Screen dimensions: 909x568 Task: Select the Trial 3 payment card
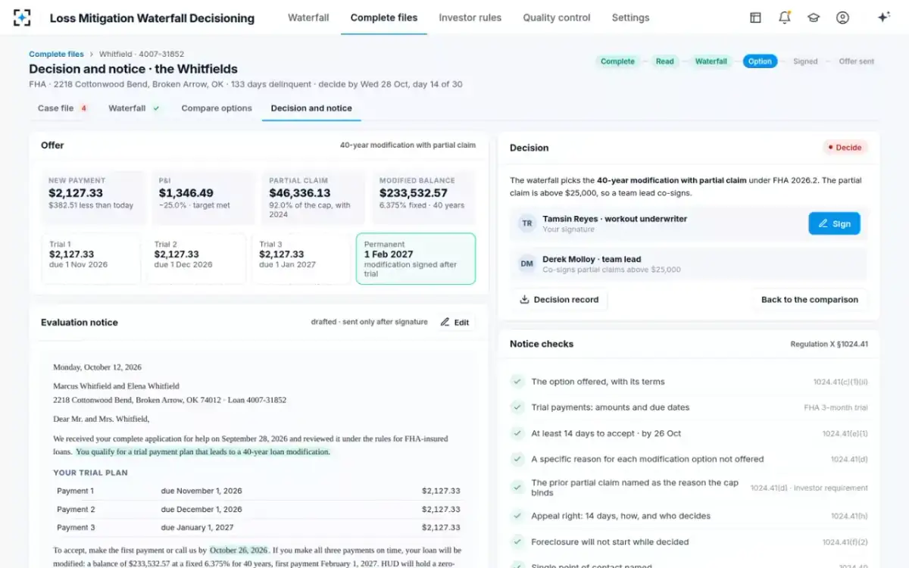coord(301,258)
